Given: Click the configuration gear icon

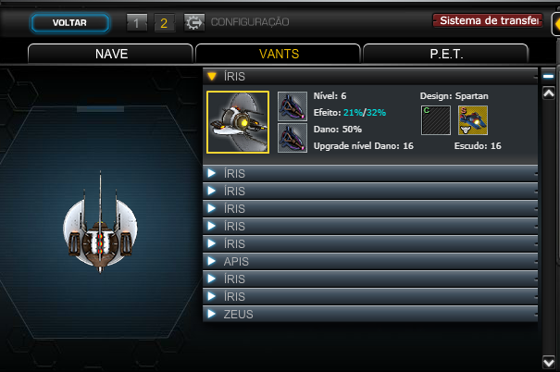Looking at the screenshot, I should [x=194, y=22].
